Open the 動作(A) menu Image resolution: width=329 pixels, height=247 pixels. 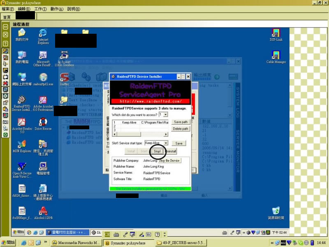click(57, 9)
